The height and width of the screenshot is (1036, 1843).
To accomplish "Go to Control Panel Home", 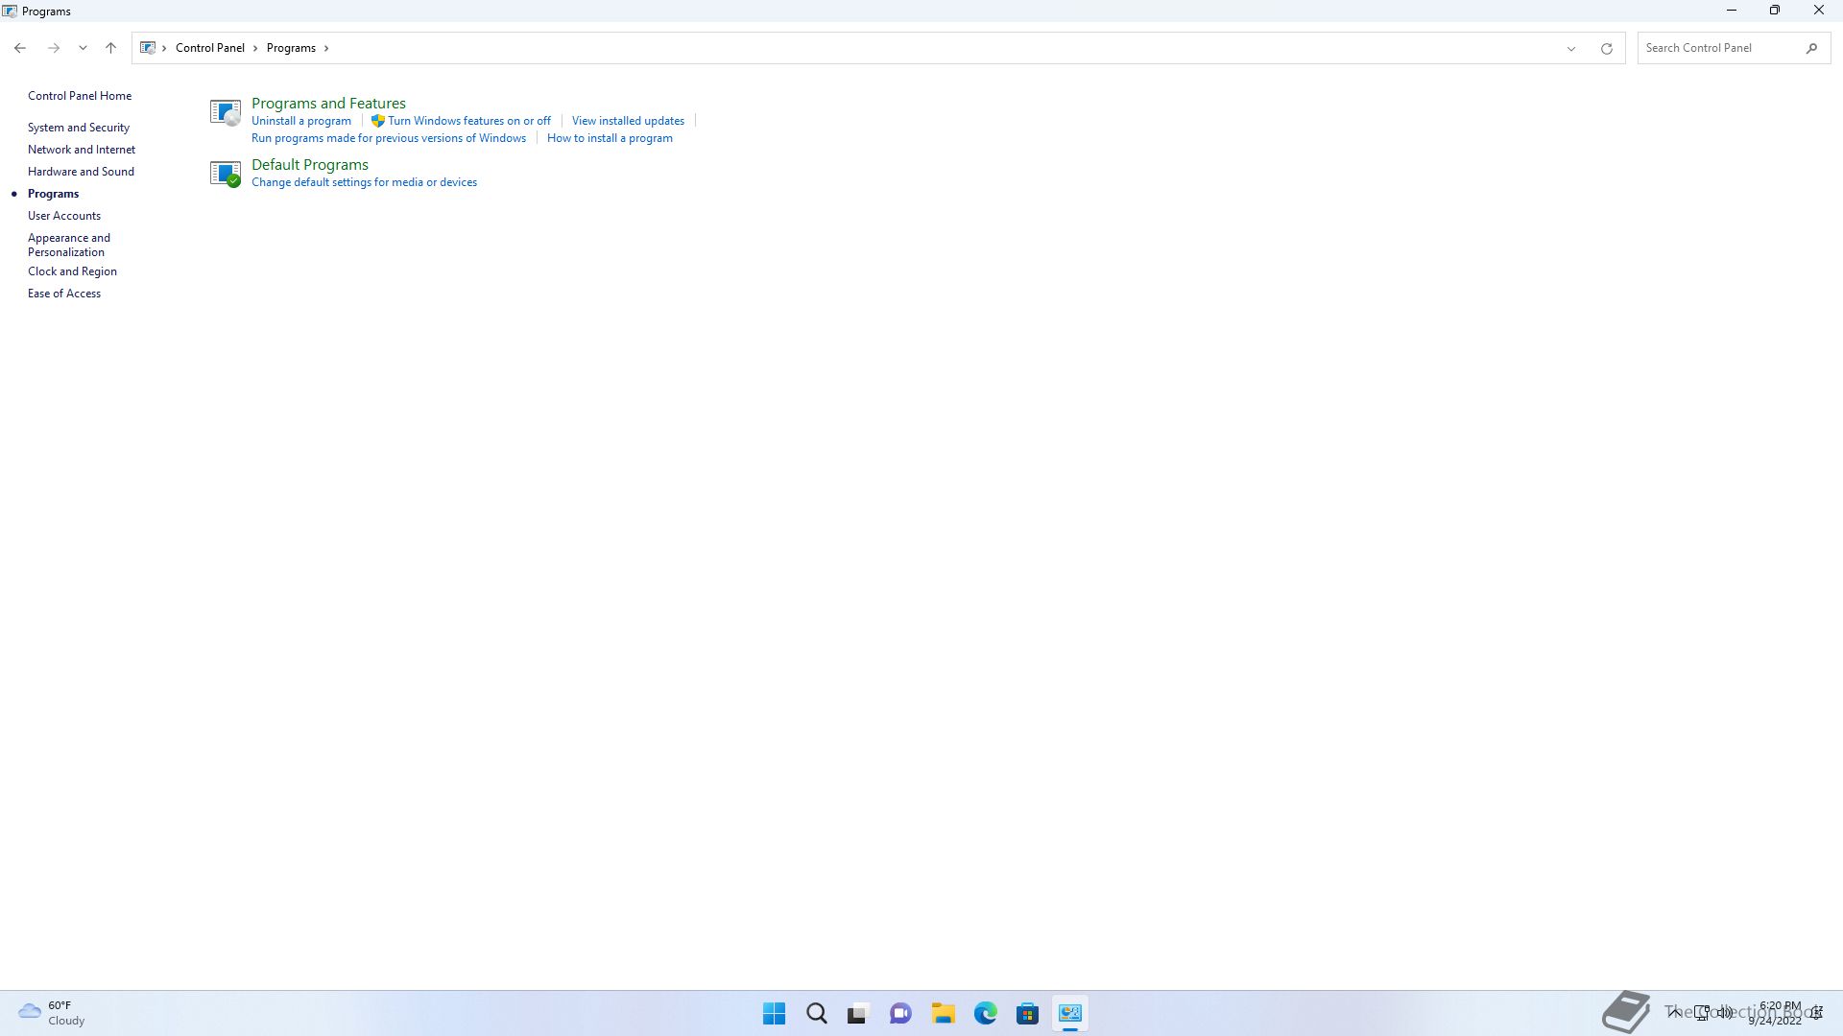I will point(80,96).
